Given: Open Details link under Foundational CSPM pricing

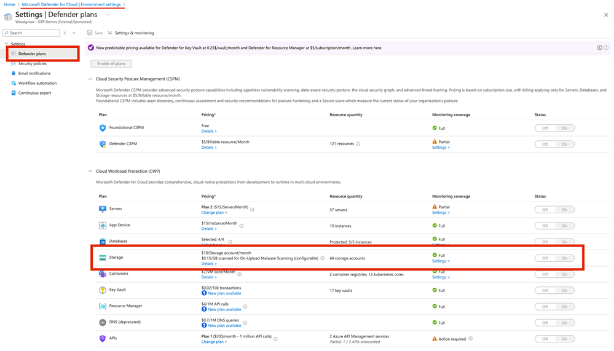Looking at the screenshot, I should coord(209,131).
